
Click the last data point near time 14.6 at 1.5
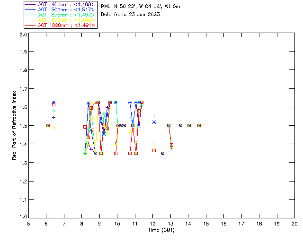(199, 125)
